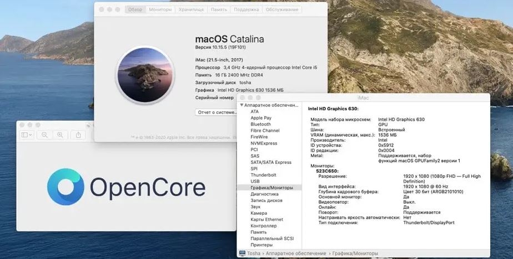Collapse the Аппаратное обеспечение tree section
The image size is (513, 259).
tap(242, 105)
